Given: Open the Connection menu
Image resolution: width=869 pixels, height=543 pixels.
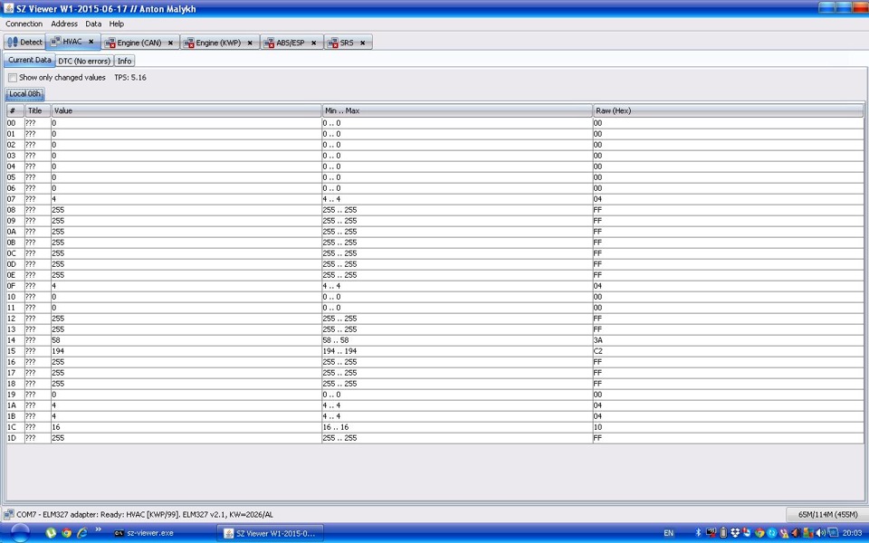Looking at the screenshot, I should click(24, 24).
